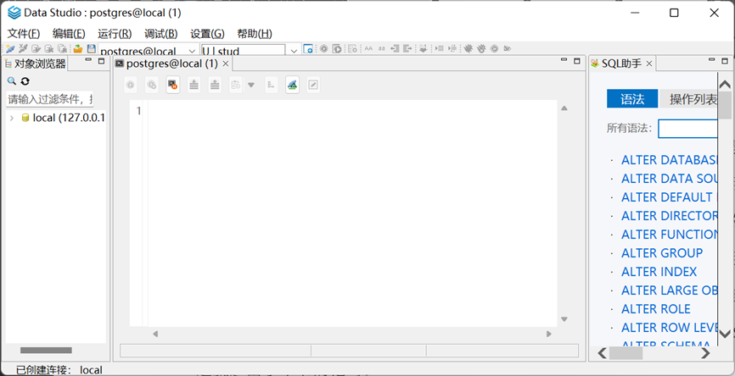The width and height of the screenshot is (735, 376).
Task: Click the lowercase aa conversion icon
Action: pos(382,48)
